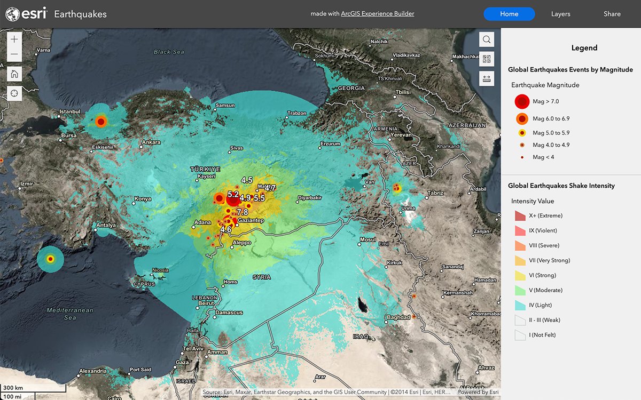The height and width of the screenshot is (400, 641).
Task: Open the map search tool
Action: point(486,39)
